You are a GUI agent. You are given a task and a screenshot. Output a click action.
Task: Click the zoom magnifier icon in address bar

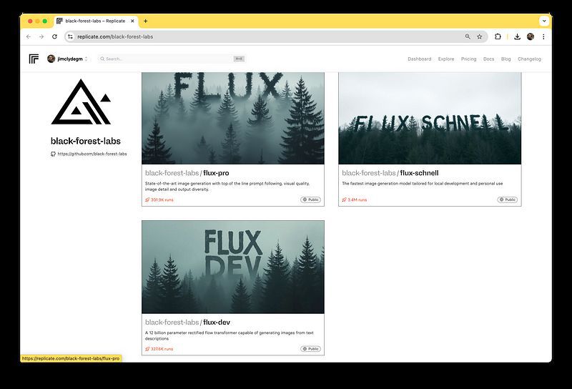point(468,36)
